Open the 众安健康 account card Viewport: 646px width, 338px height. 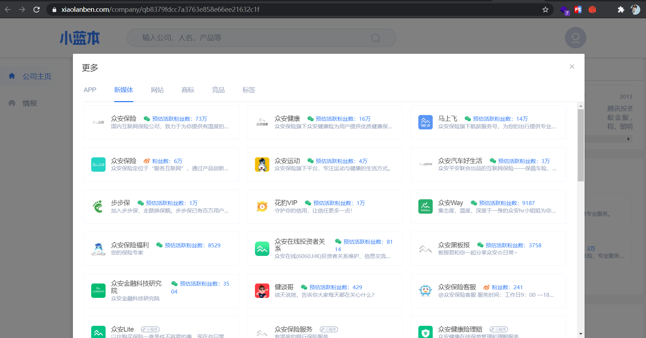(x=325, y=122)
